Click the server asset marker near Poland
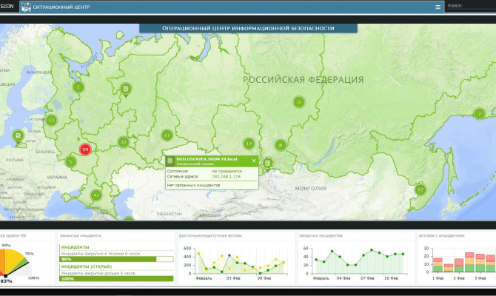Viewport: 496px width, 296px height. point(19,135)
